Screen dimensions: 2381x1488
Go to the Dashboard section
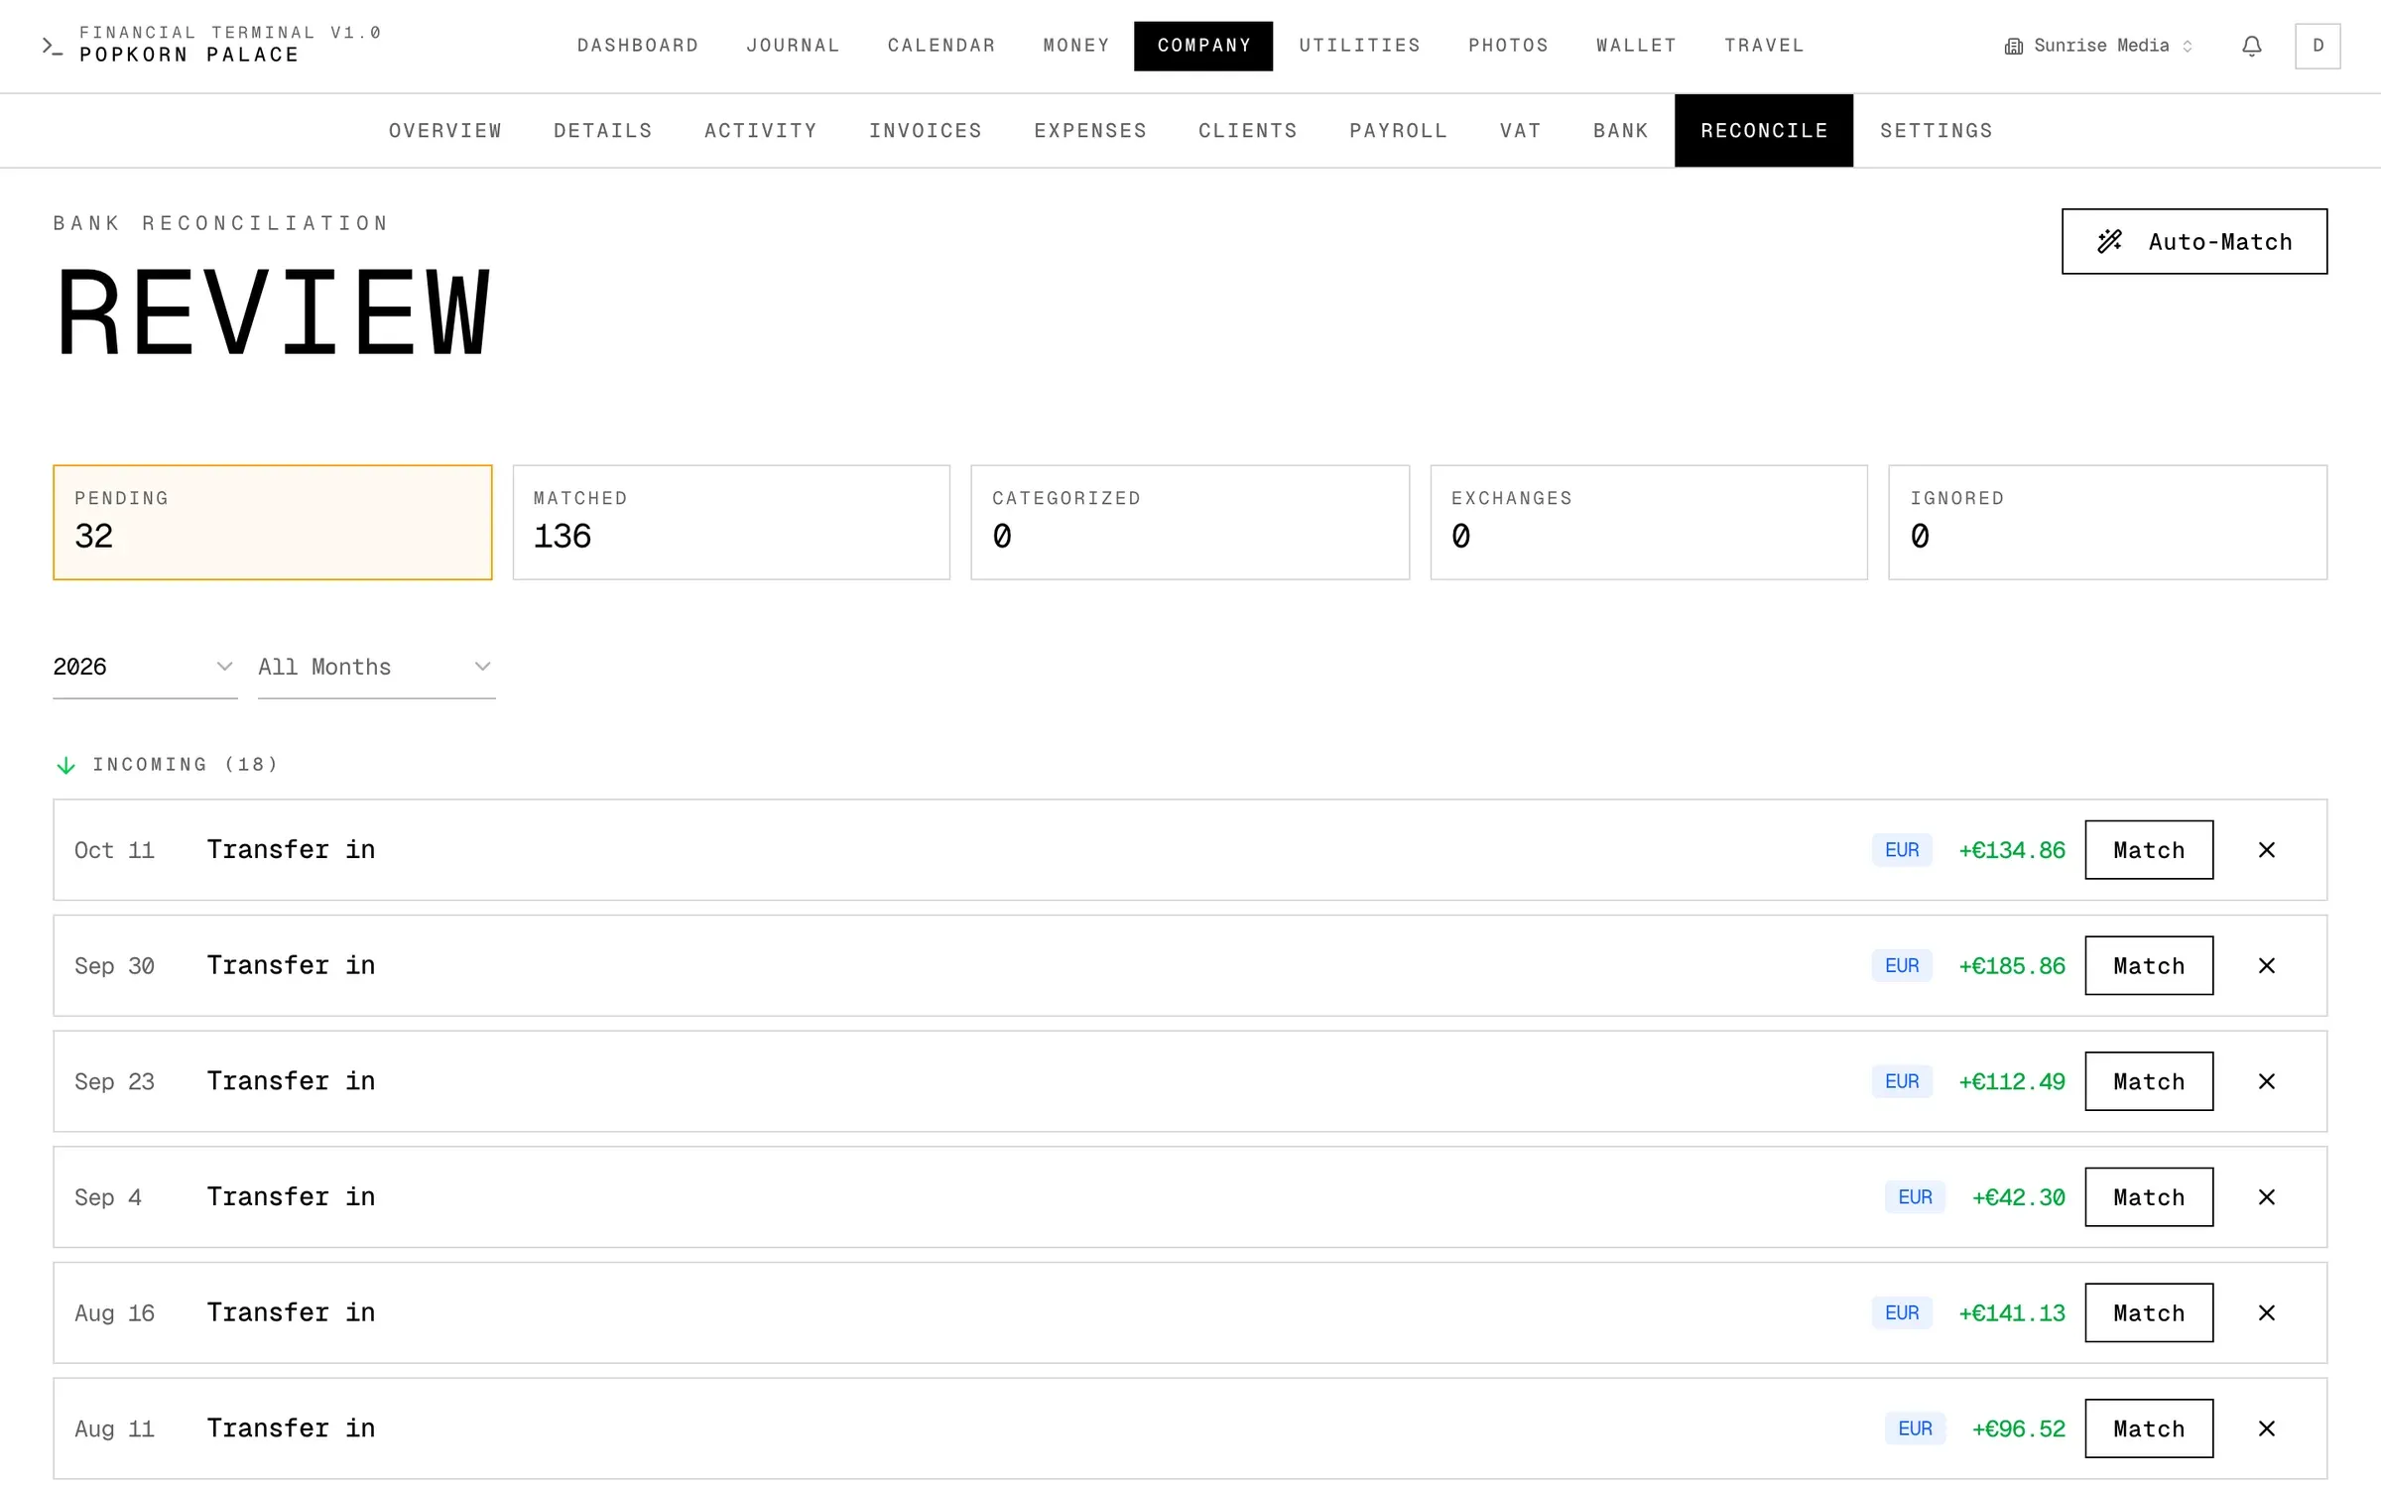tap(638, 46)
